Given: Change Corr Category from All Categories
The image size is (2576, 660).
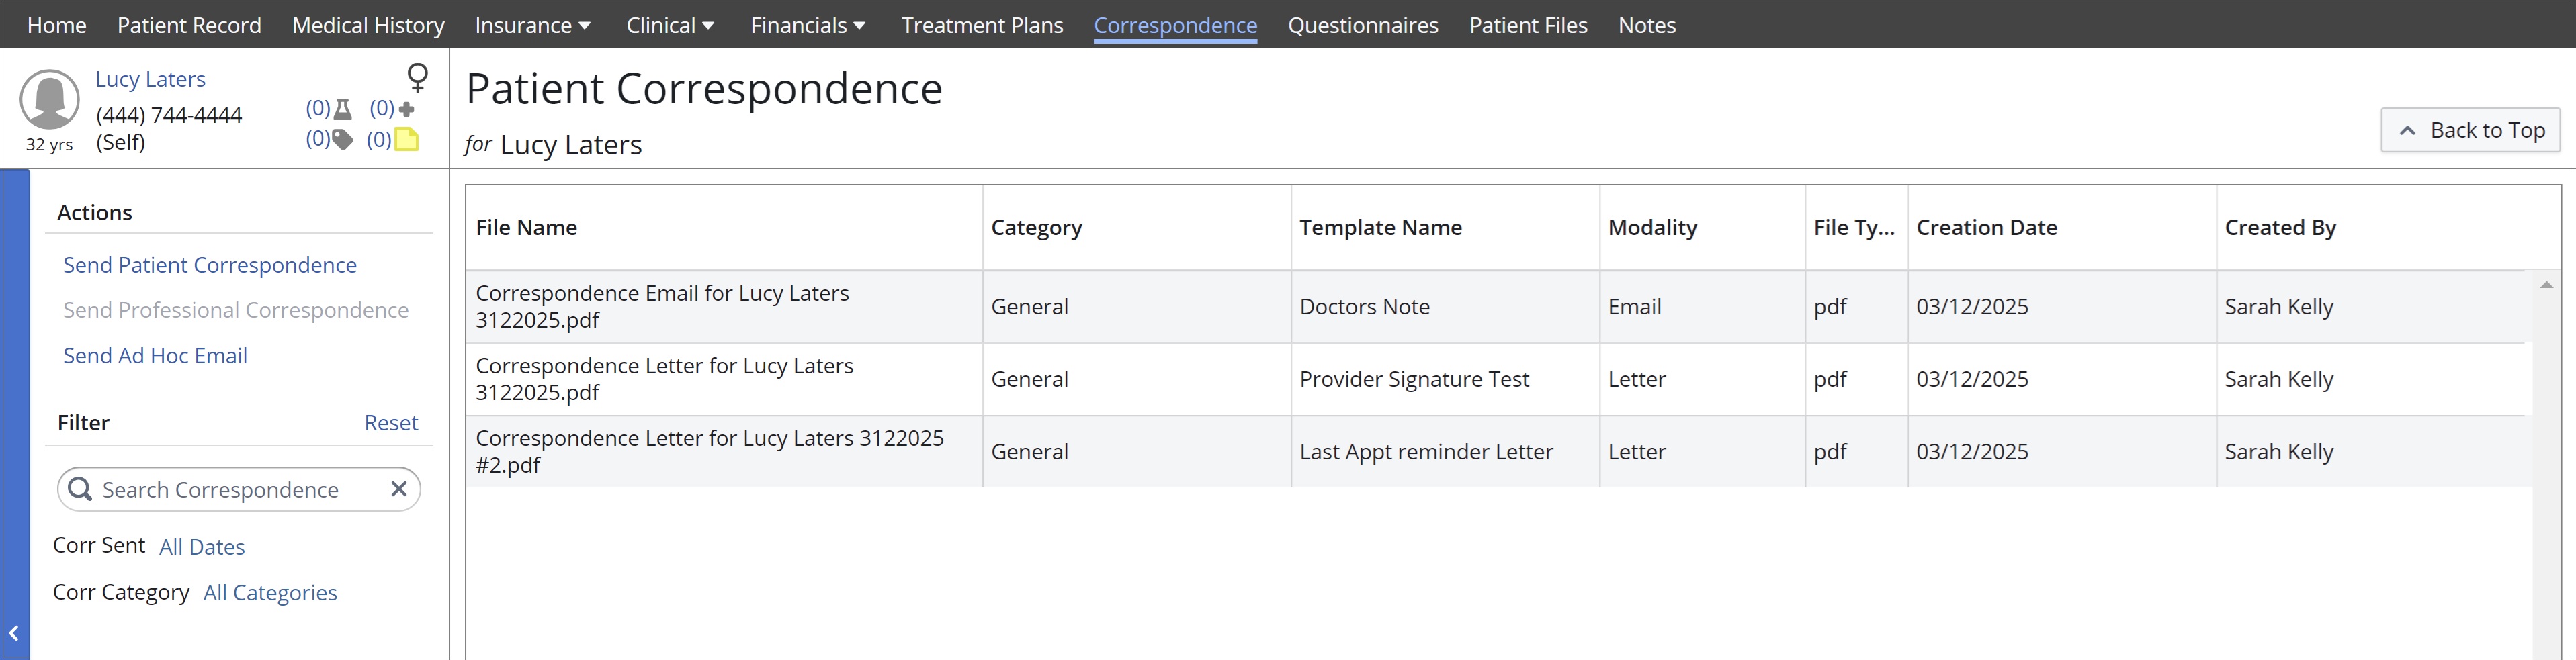Looking at the screenshot, I should coord(270,592).
